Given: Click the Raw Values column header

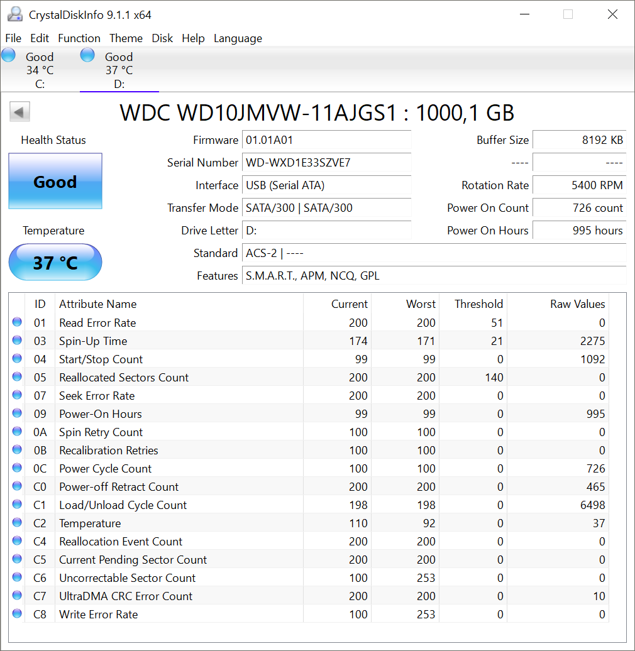Looking at the screenshot, I should pos(558,304).
